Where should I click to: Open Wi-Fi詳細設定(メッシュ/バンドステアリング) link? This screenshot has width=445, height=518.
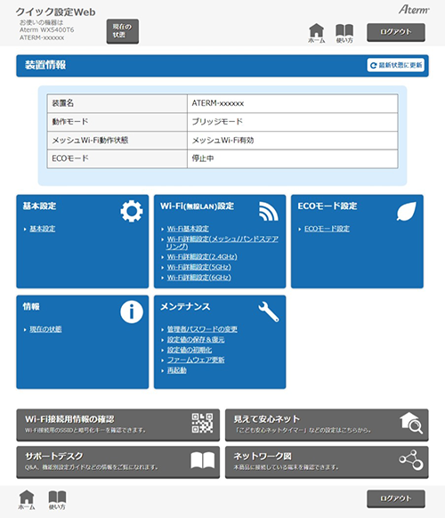[222, 242]
